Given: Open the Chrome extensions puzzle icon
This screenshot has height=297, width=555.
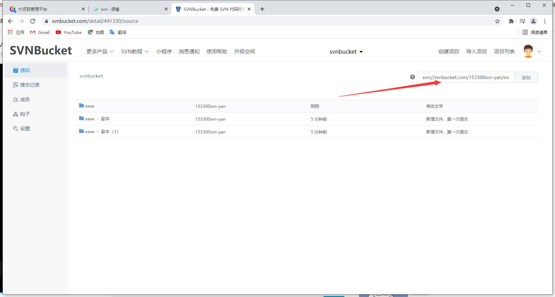Looking at the screenshot, I should 511,21.
